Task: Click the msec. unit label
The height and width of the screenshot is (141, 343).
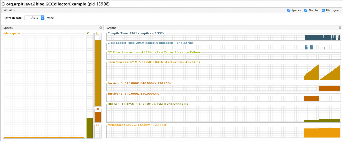Action: point(50,18)
